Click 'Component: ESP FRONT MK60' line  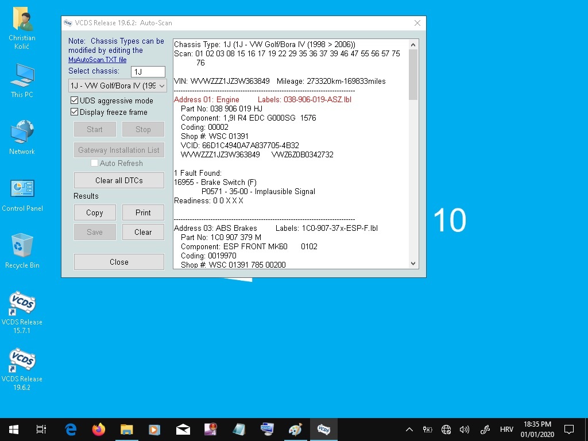click(249, 246)
